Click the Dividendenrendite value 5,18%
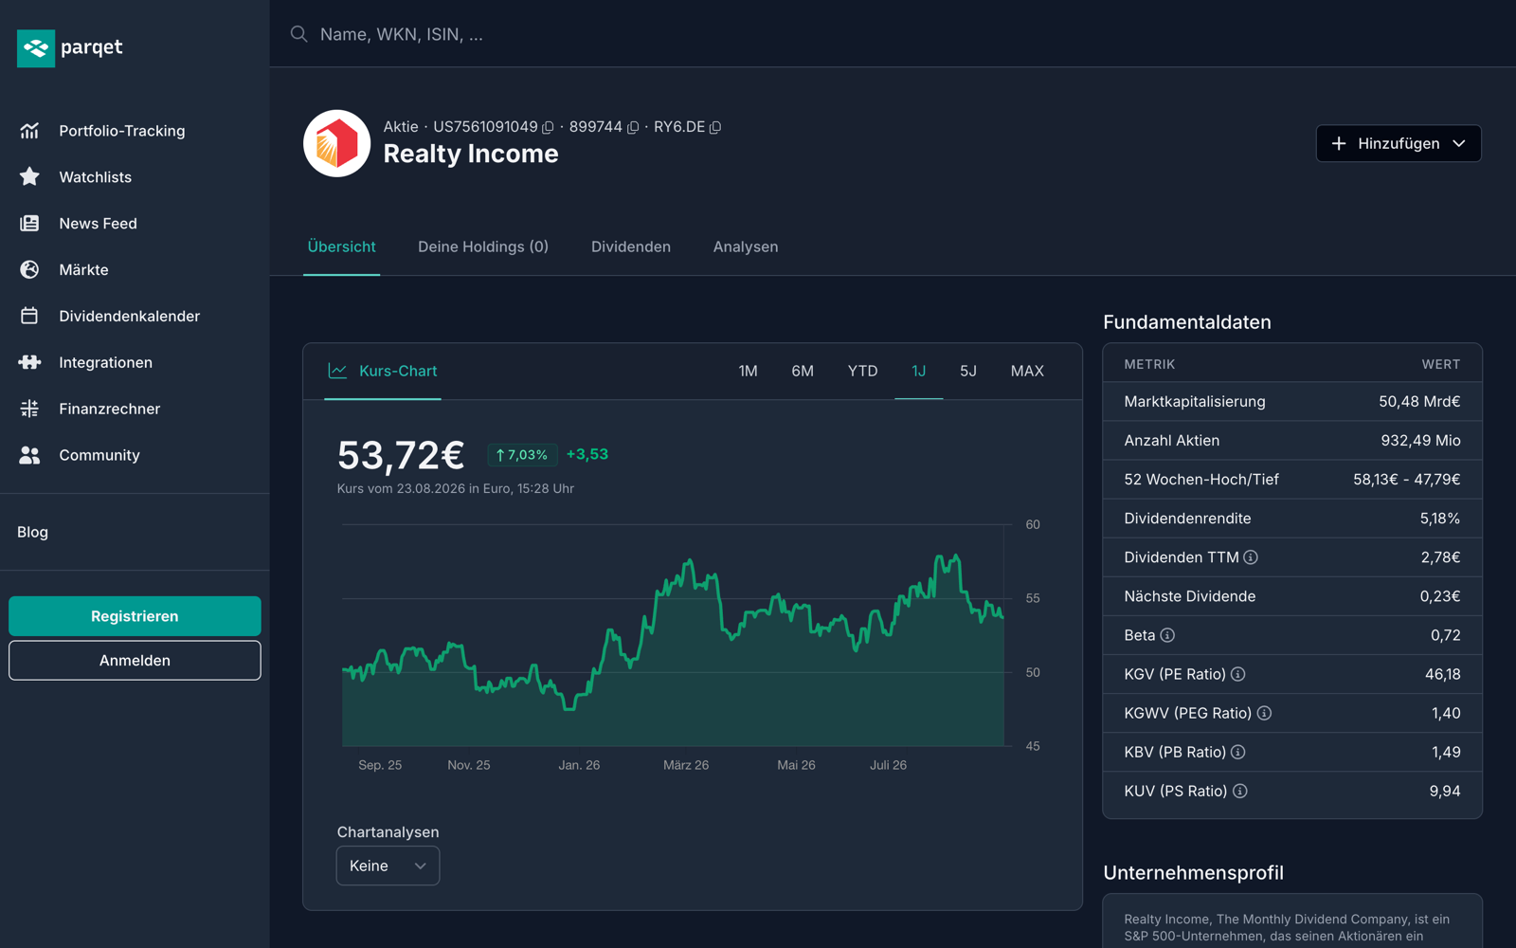Screen dimensions: 1516x948 tap(1439, 519)
